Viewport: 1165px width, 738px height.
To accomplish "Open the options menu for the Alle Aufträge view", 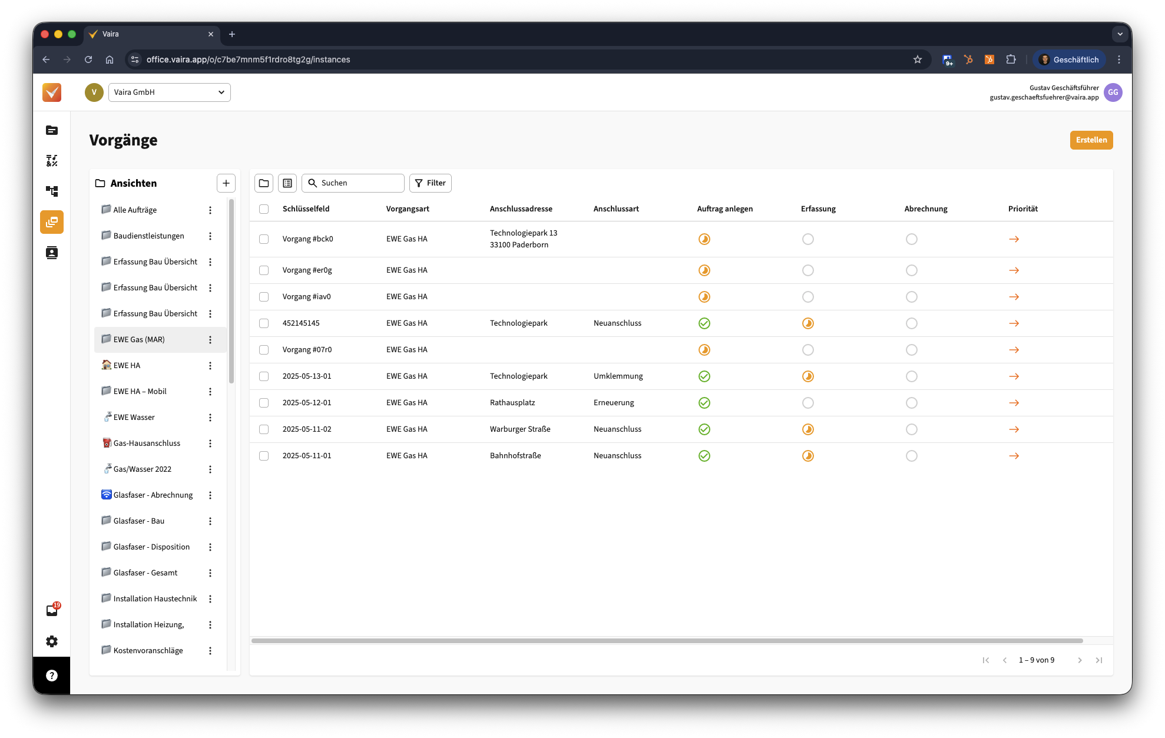I will point(210,210).
